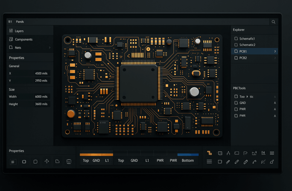This screenshot has width=292, height=191.
Task: Open the Layers panel item
Action: coord(30,31)
